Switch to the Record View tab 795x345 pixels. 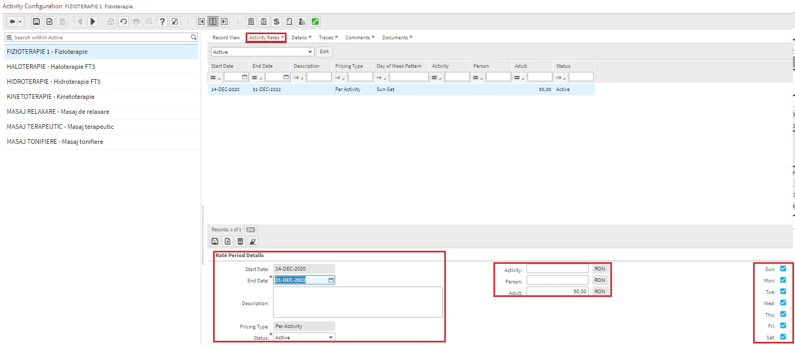[x=226, y=37]
